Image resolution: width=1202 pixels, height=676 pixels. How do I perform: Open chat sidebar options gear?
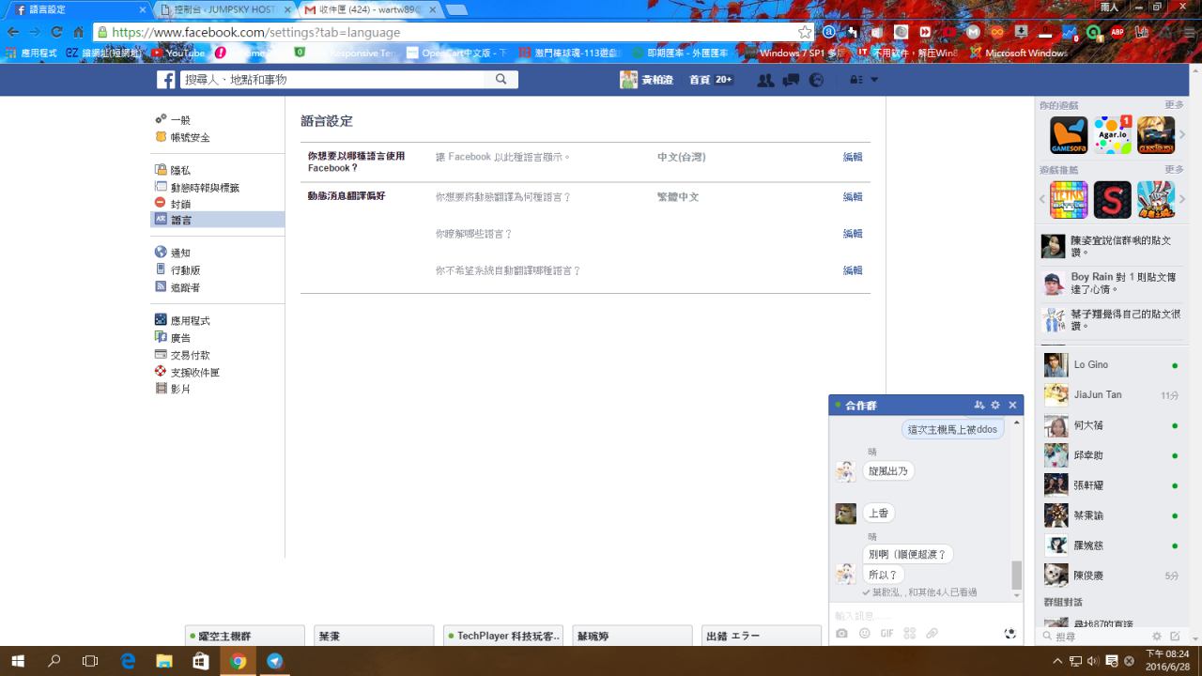coord(1157,637)
